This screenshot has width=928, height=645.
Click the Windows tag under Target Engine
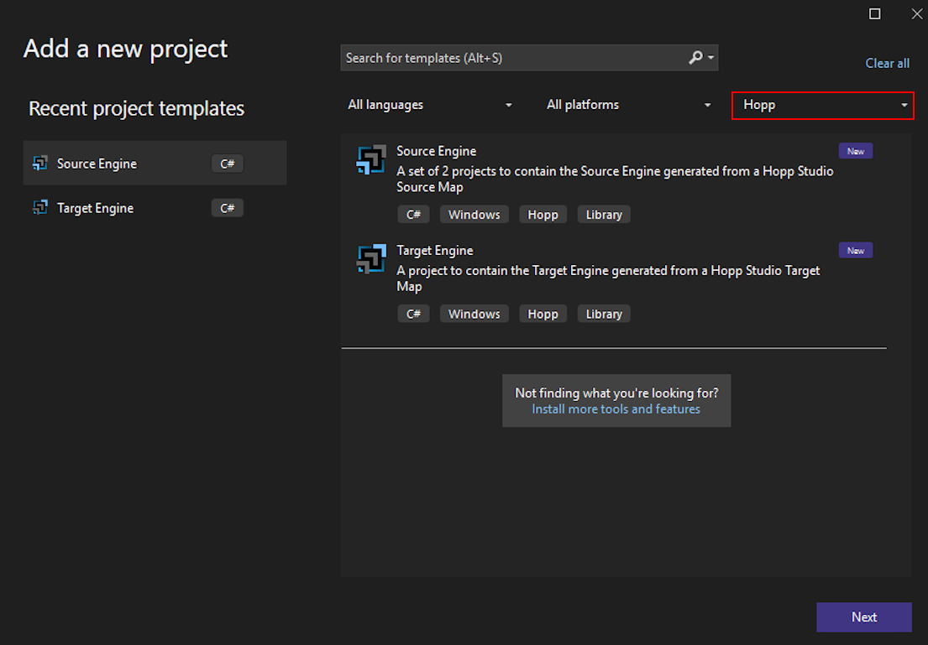474,314
